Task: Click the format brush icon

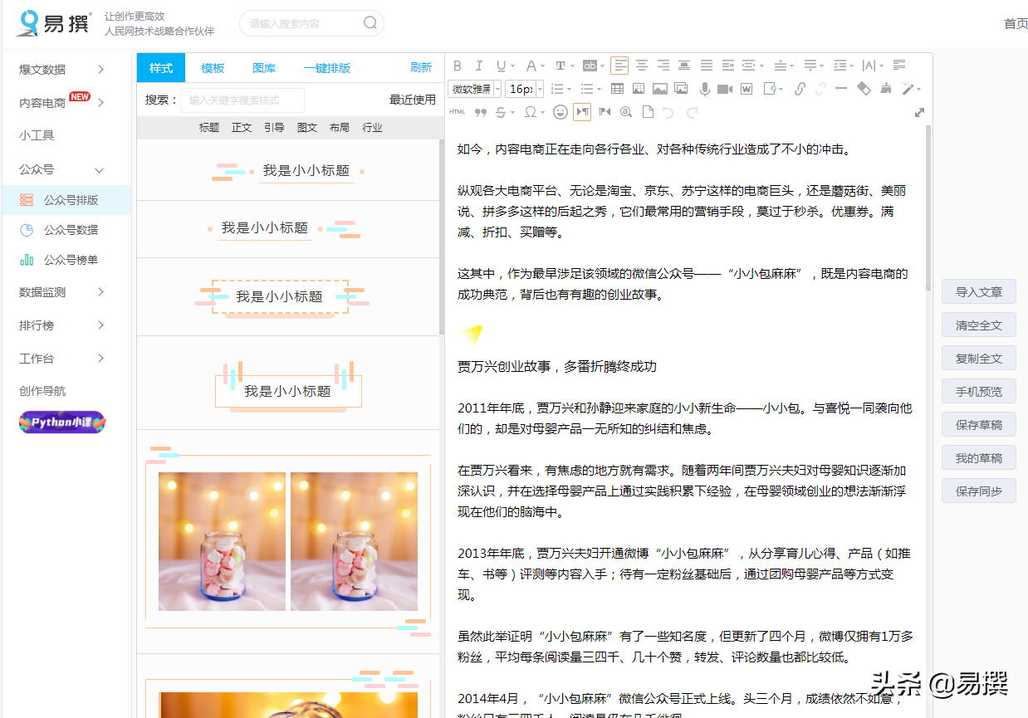Action: coord(886,88)
